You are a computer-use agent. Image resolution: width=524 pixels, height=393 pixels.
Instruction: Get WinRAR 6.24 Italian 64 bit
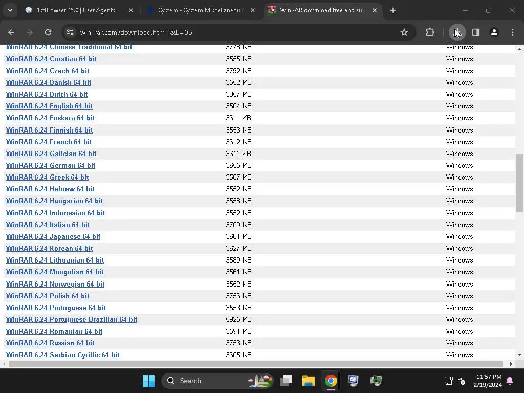coord(48,225)
